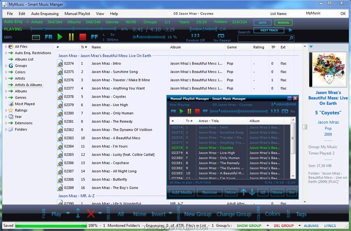Open the Manual Playlist menu
Image resolution: width=351 pixels, height=231 pixels.
[x=77, y=14]
